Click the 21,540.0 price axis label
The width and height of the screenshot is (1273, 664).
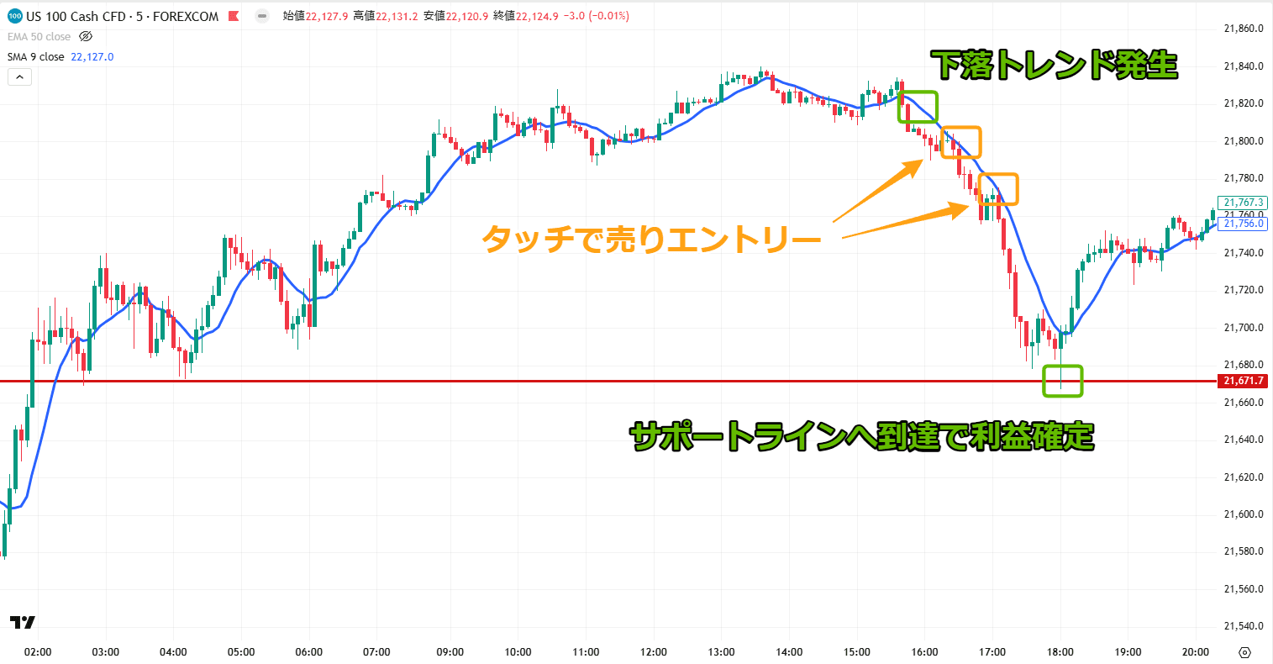pos(1244,626)
